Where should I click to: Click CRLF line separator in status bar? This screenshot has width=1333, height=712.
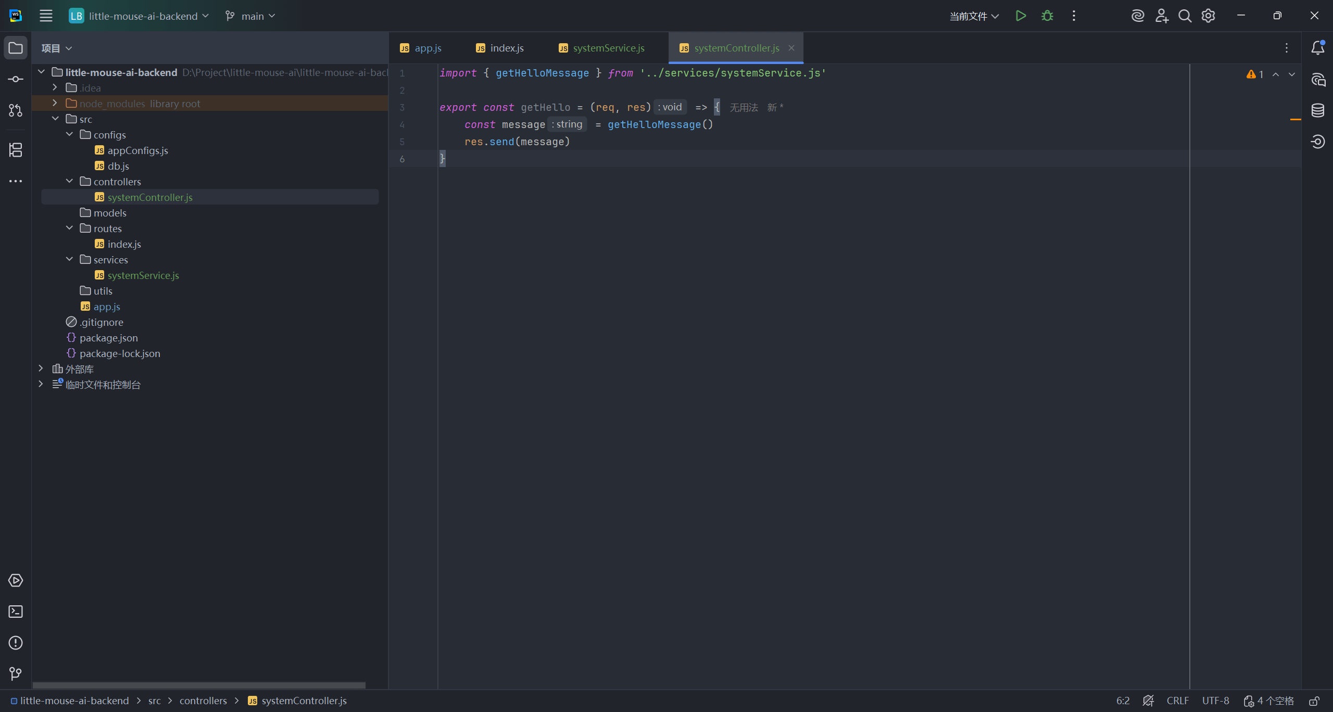[1177, 701]
